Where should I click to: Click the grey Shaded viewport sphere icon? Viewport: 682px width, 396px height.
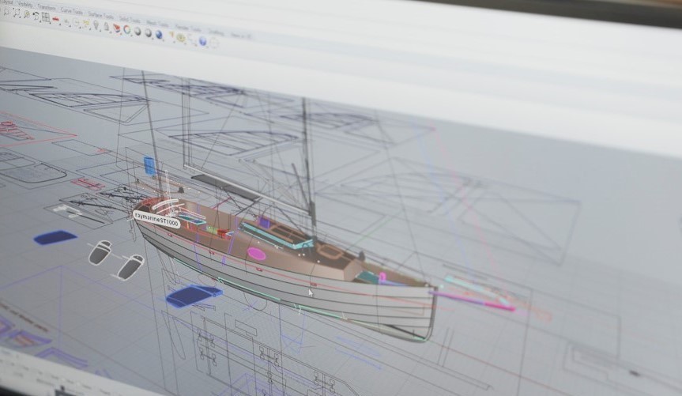pyautogui.click(x=138, y=32)
